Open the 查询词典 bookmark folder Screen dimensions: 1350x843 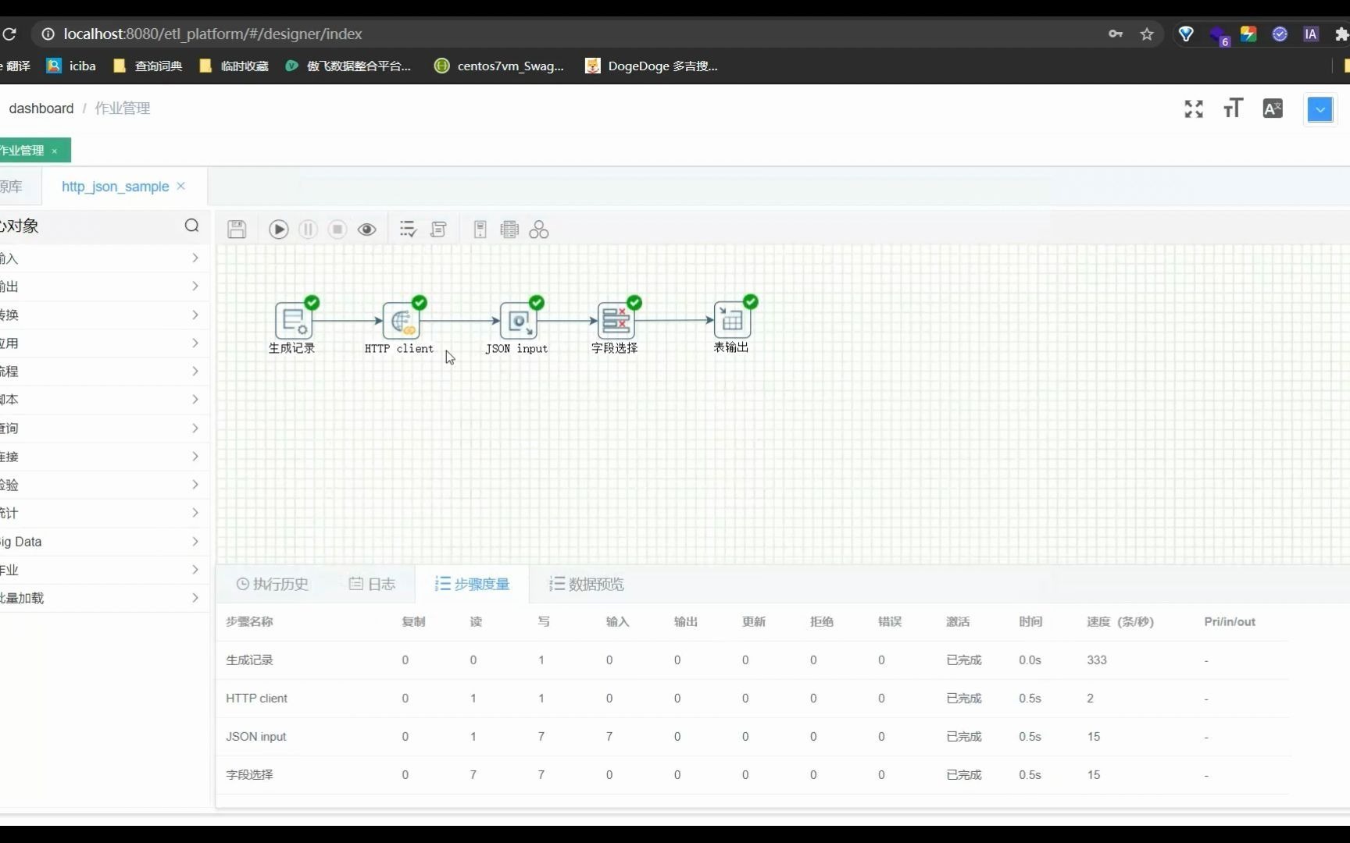[148, 66]
